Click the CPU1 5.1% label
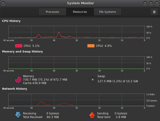 pos(32,46)
